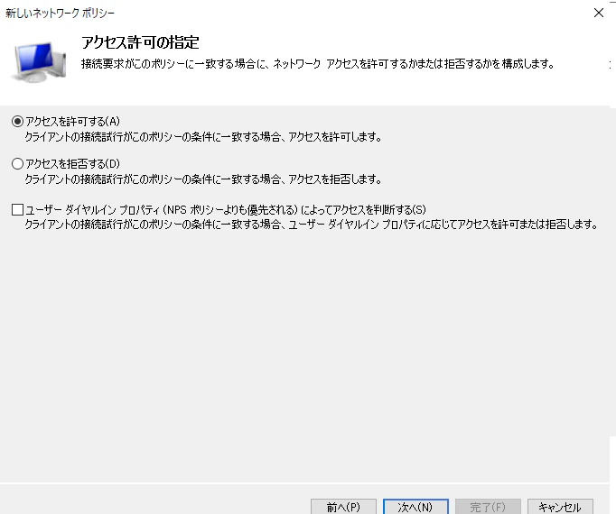Viewport: 616px width, 514px height.
Task: Click the description ending 許可または拒否します。
Action: 312,225
